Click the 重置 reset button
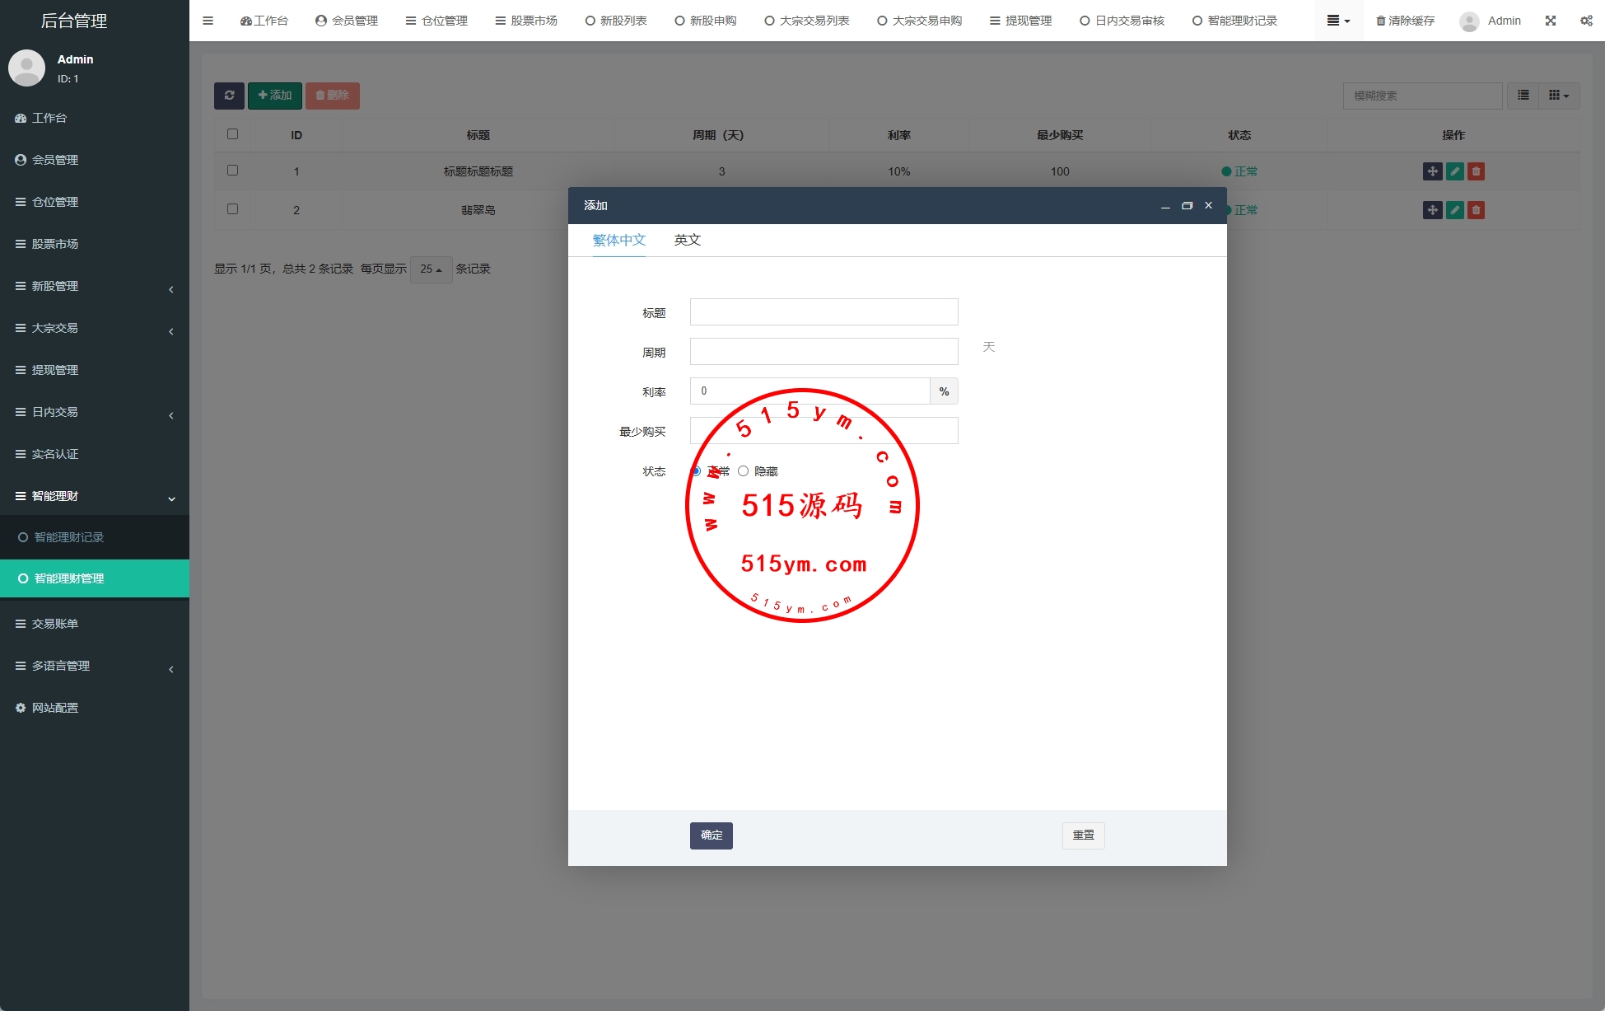Screen dimensions: 1605x1011 click(1083, 835)
